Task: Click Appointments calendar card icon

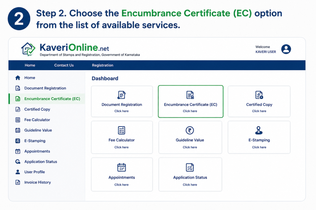Action: [122, 168]
